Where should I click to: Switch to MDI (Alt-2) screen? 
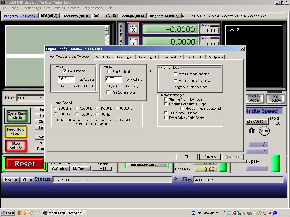49,16
